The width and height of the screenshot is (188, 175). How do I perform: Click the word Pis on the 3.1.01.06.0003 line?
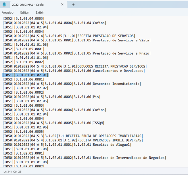pyautogui.click(x=96, y=97)
